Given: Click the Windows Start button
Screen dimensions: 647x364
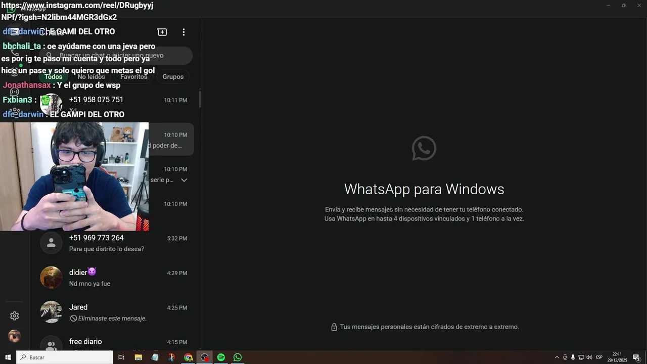Looking at the screenshot, I should [8, 357].
